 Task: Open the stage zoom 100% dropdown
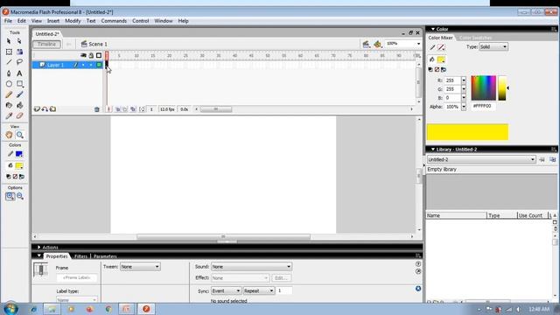(418, 44)
